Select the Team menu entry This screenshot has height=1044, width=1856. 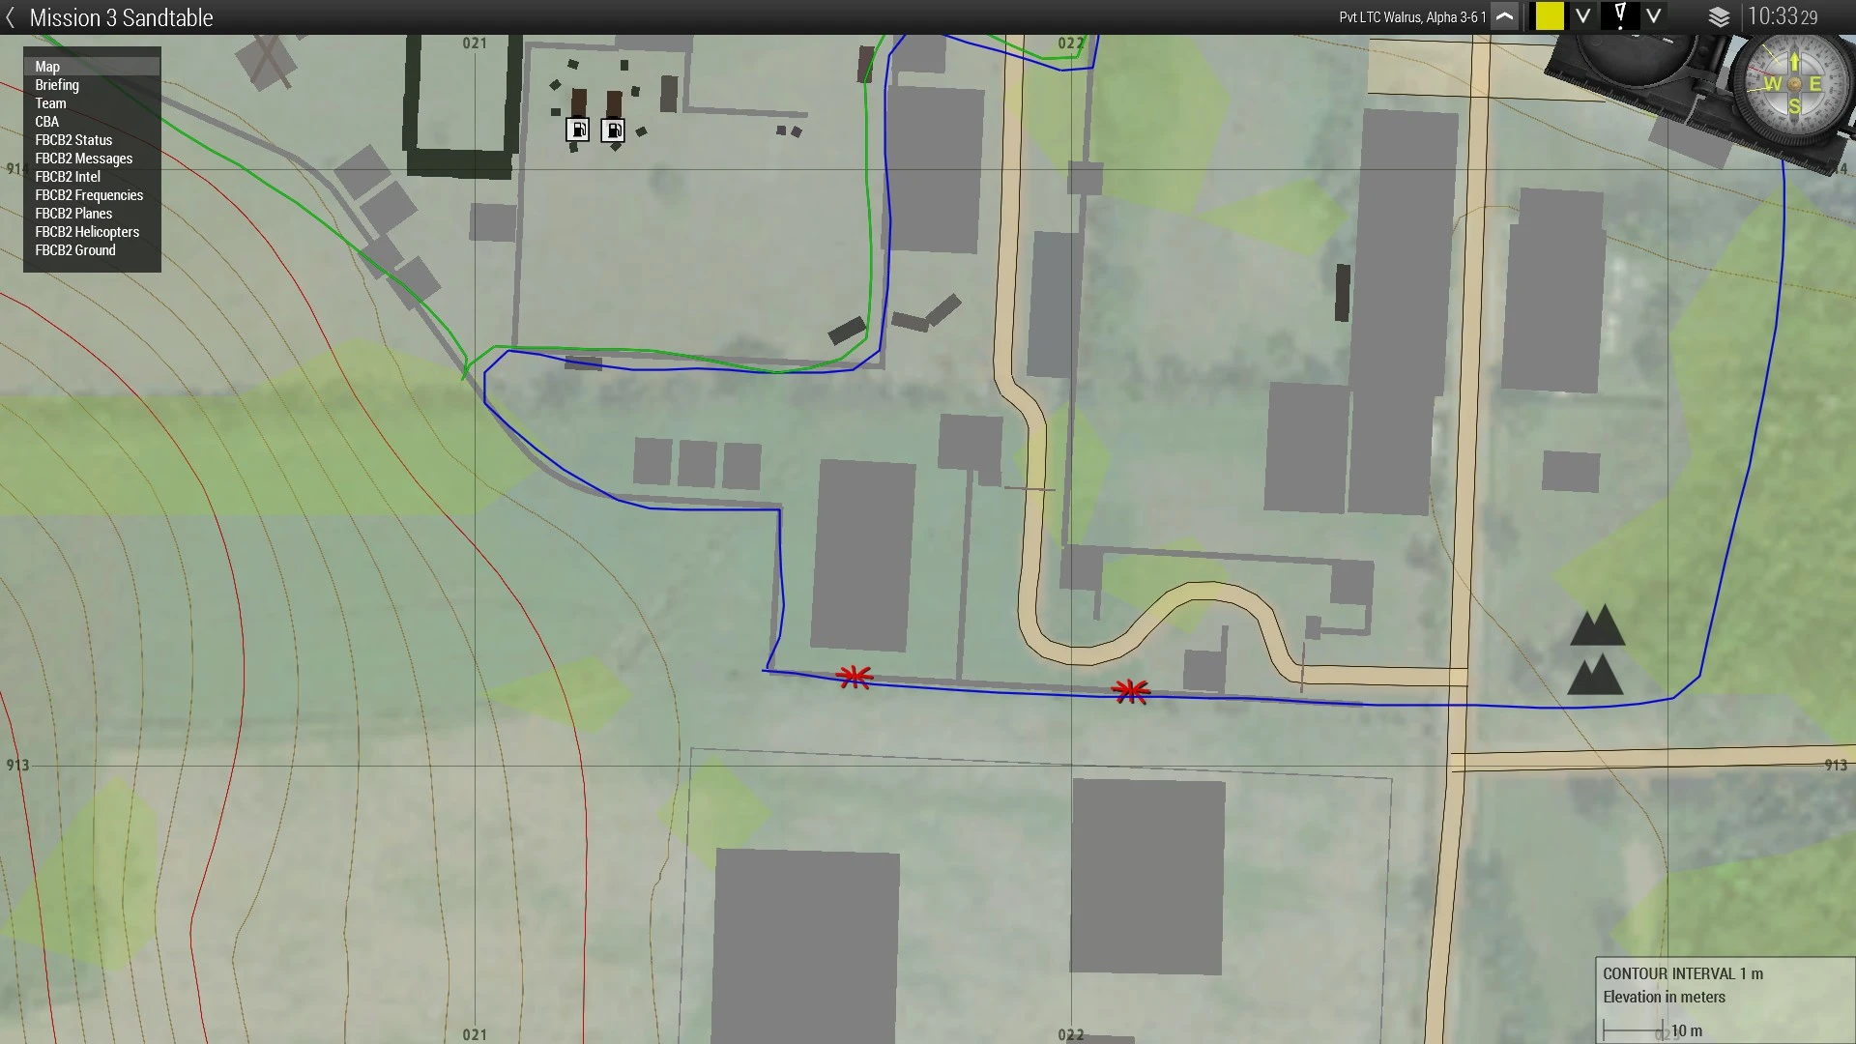coord(50,103)
